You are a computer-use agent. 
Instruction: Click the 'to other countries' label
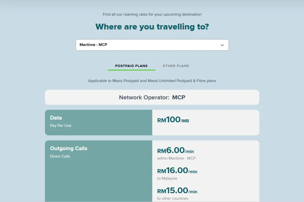tap(173, 199)
